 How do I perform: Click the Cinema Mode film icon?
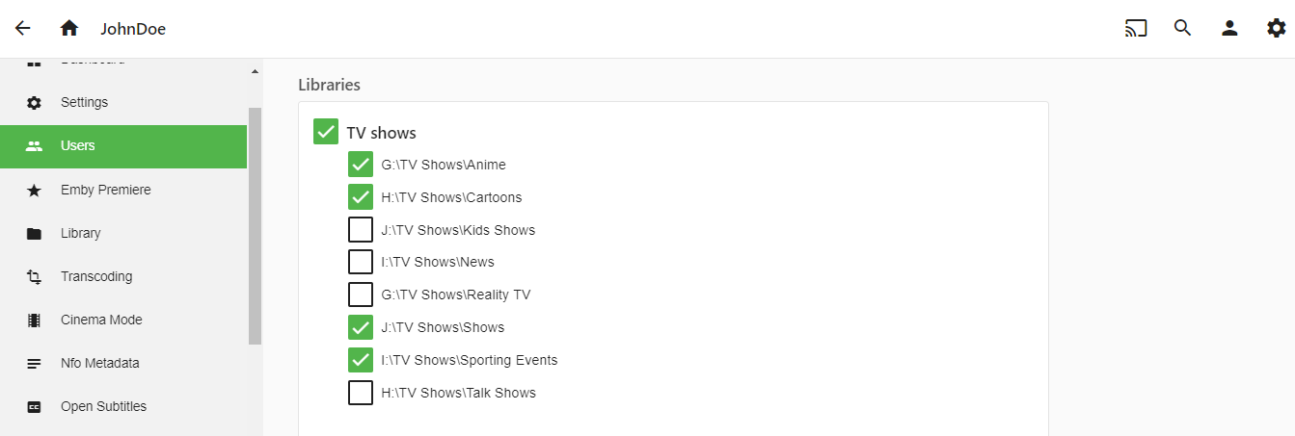coord(35,321)
